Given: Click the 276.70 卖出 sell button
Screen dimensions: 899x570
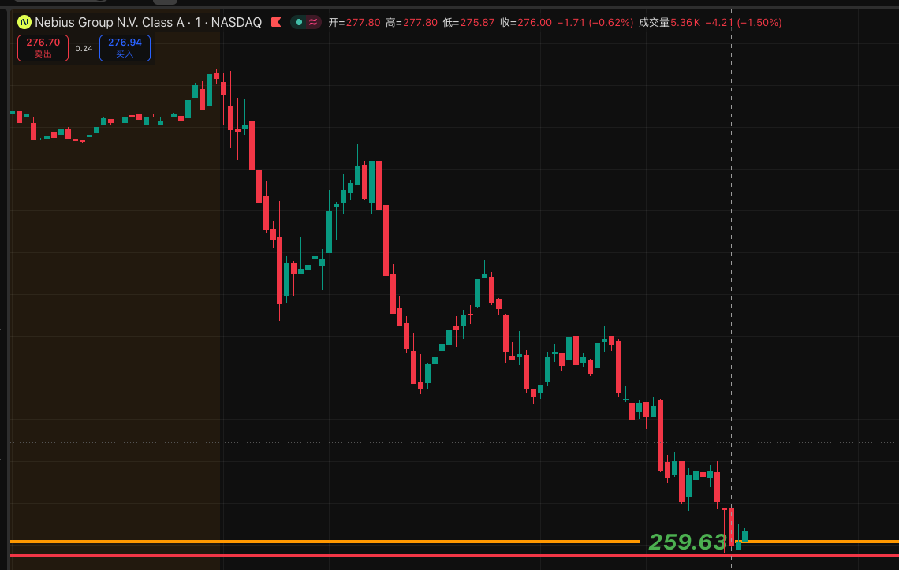Looking at the screenshot, I should pyautogui.click(x=43, y=47).
